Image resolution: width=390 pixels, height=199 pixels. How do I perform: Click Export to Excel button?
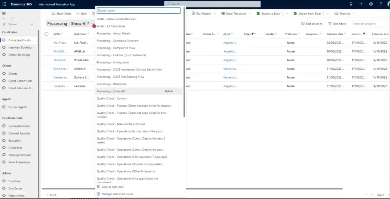click(x=269, y=13)
